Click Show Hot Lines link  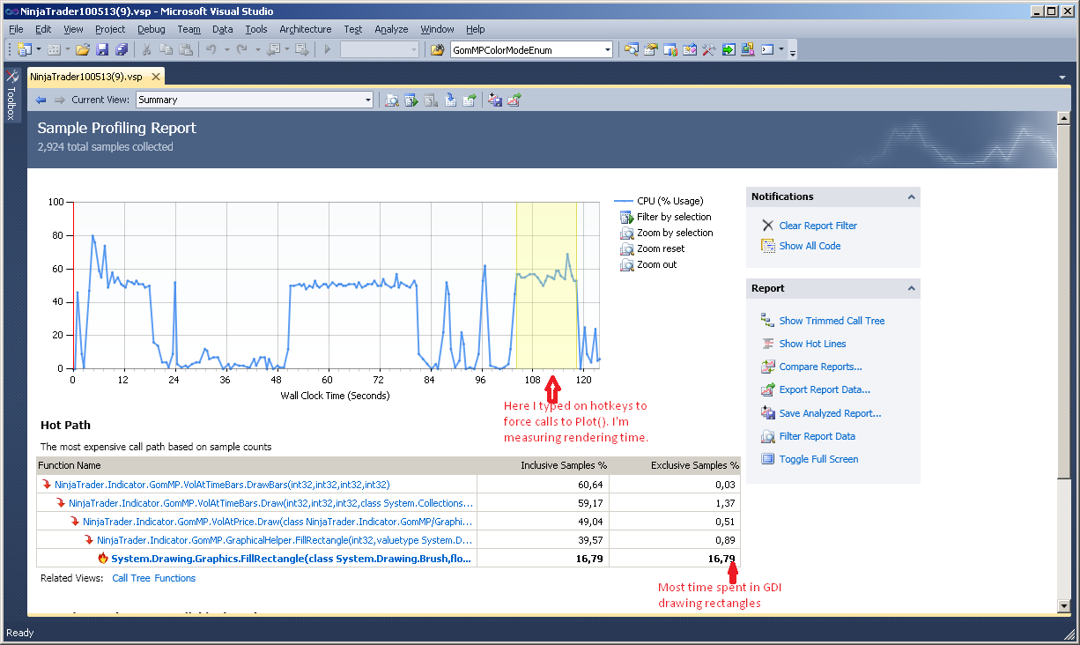click(x=812, y=344)
